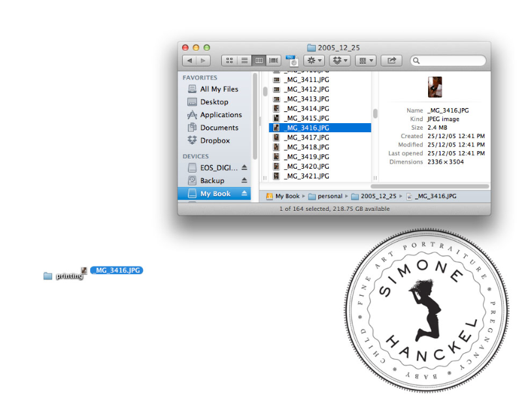Select file _MG_3421.JPG
522x413 pixels.
point(320,176)
